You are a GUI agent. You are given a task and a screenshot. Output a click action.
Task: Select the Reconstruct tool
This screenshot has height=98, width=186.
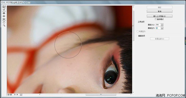click(x=4, y=10)
